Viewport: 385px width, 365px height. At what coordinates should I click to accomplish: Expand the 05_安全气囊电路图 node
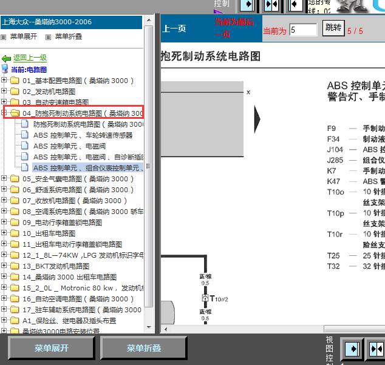point(4,178)
